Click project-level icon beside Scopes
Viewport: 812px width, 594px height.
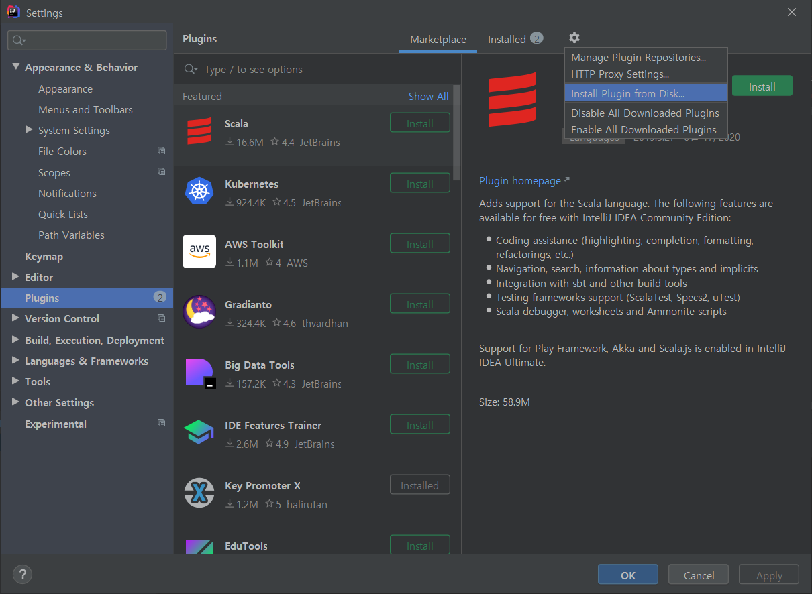point(161,172)
